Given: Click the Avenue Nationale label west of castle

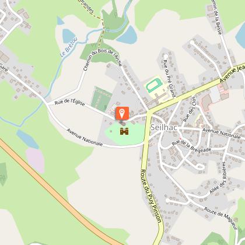Looking at the screenshot, I should (85, 137).
